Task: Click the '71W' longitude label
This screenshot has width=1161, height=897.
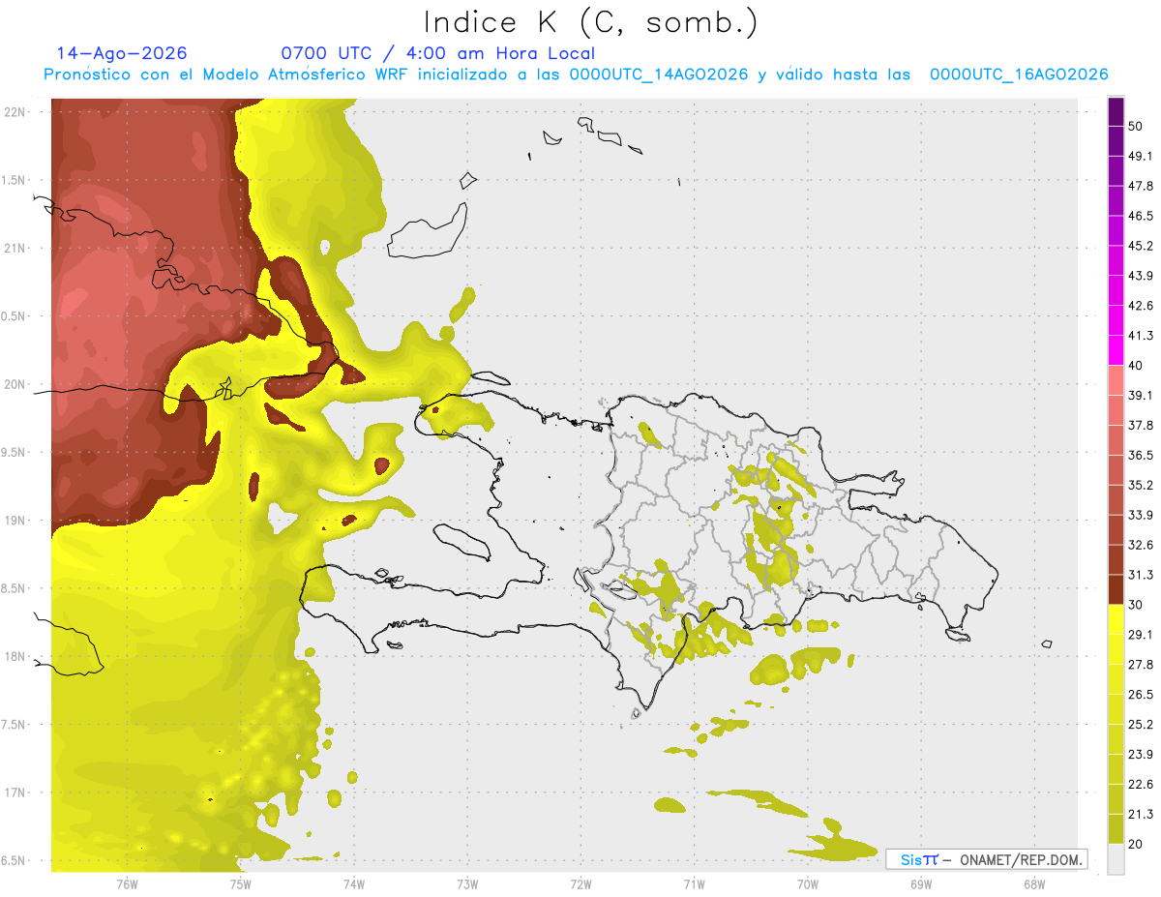Action: click(694, 883)
